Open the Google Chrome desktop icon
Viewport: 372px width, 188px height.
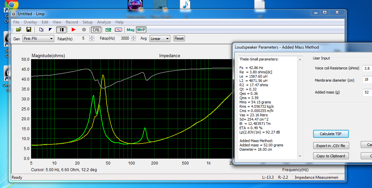[11, 5]
